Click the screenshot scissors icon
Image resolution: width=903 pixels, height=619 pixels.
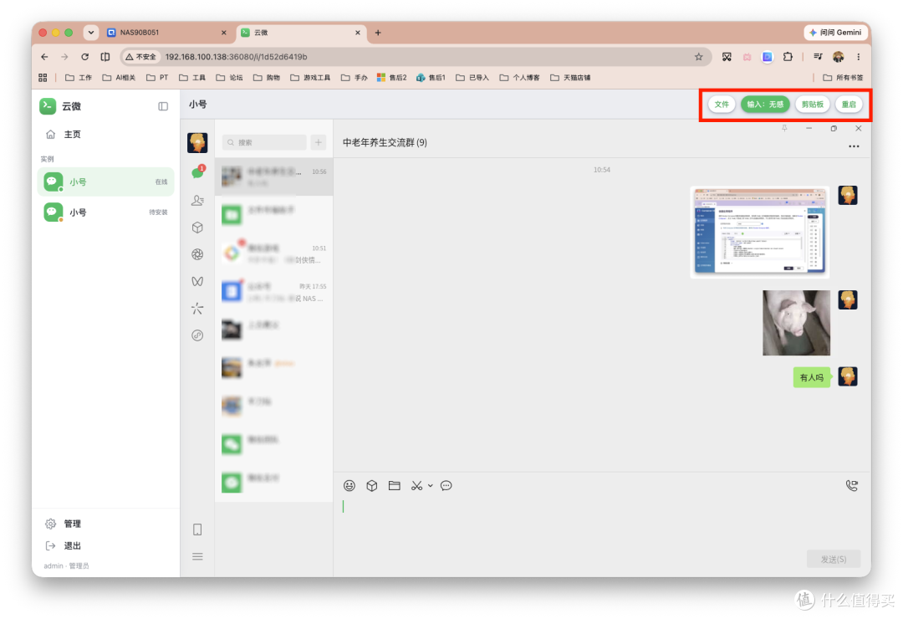click(416, 486)
